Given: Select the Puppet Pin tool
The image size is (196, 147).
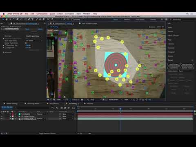Looking at the screenshot, I should tap(52, 19).
